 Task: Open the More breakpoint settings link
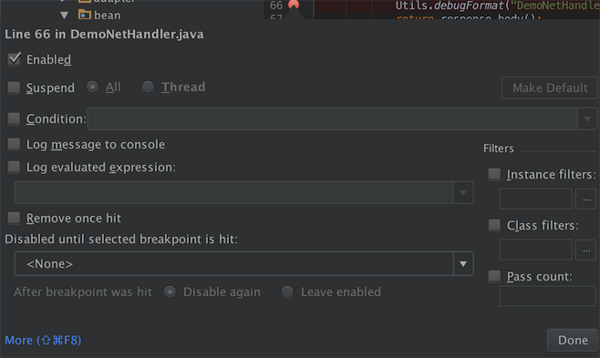(x=43, y=340)
